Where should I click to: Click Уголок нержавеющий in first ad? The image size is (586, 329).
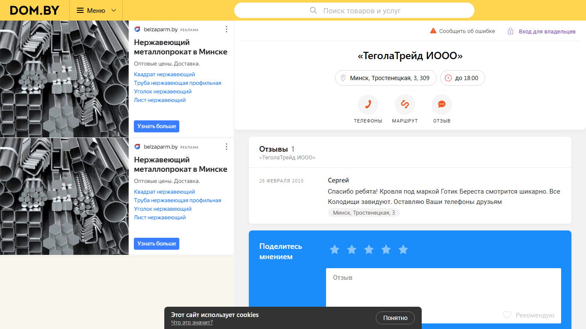click(163, 92)
